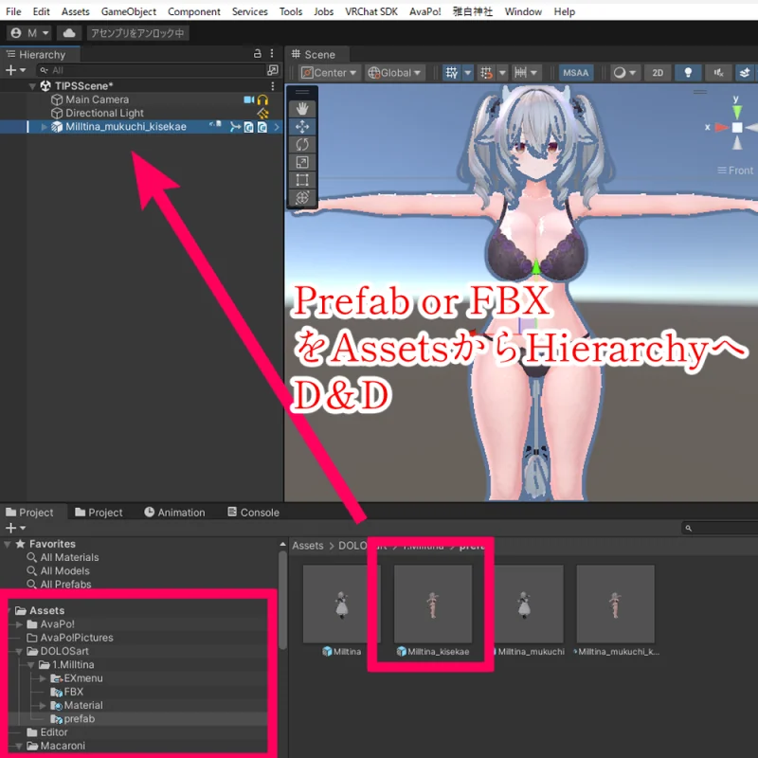Image resolution: width=758 pixels, height=758 pixels.
Task: Open the GameObject menu
Action: (x=129, y=11)
